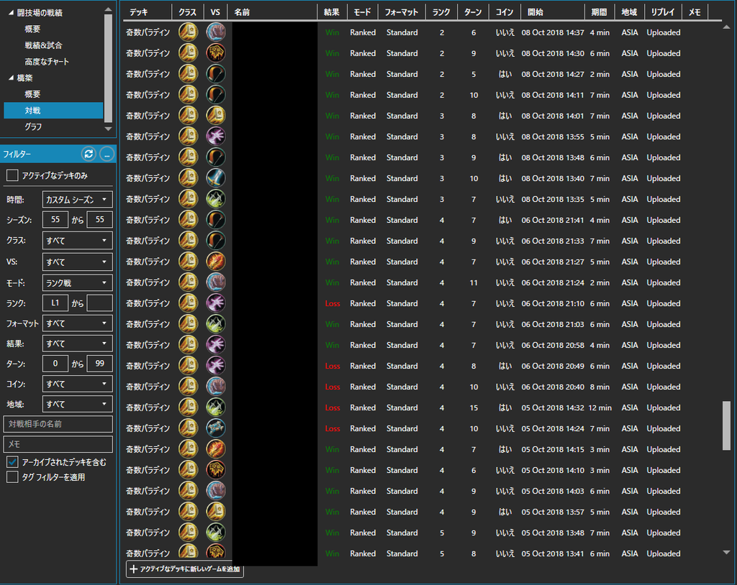Click Warrior opponent icon in 08 Oct 14:30 row
The height and width of the screenshot is (585, 737).
(216, 53)
